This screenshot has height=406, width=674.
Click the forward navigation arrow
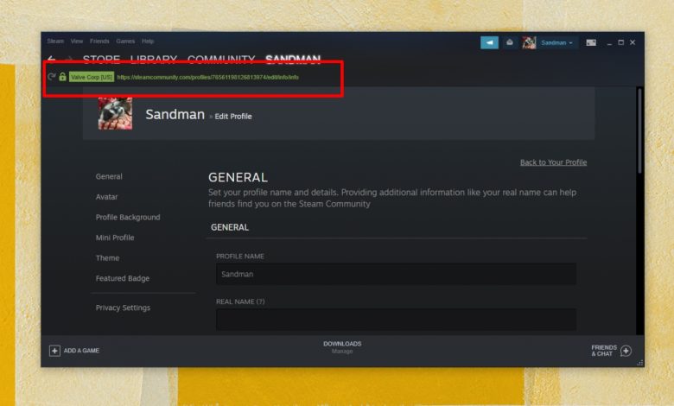68,59
